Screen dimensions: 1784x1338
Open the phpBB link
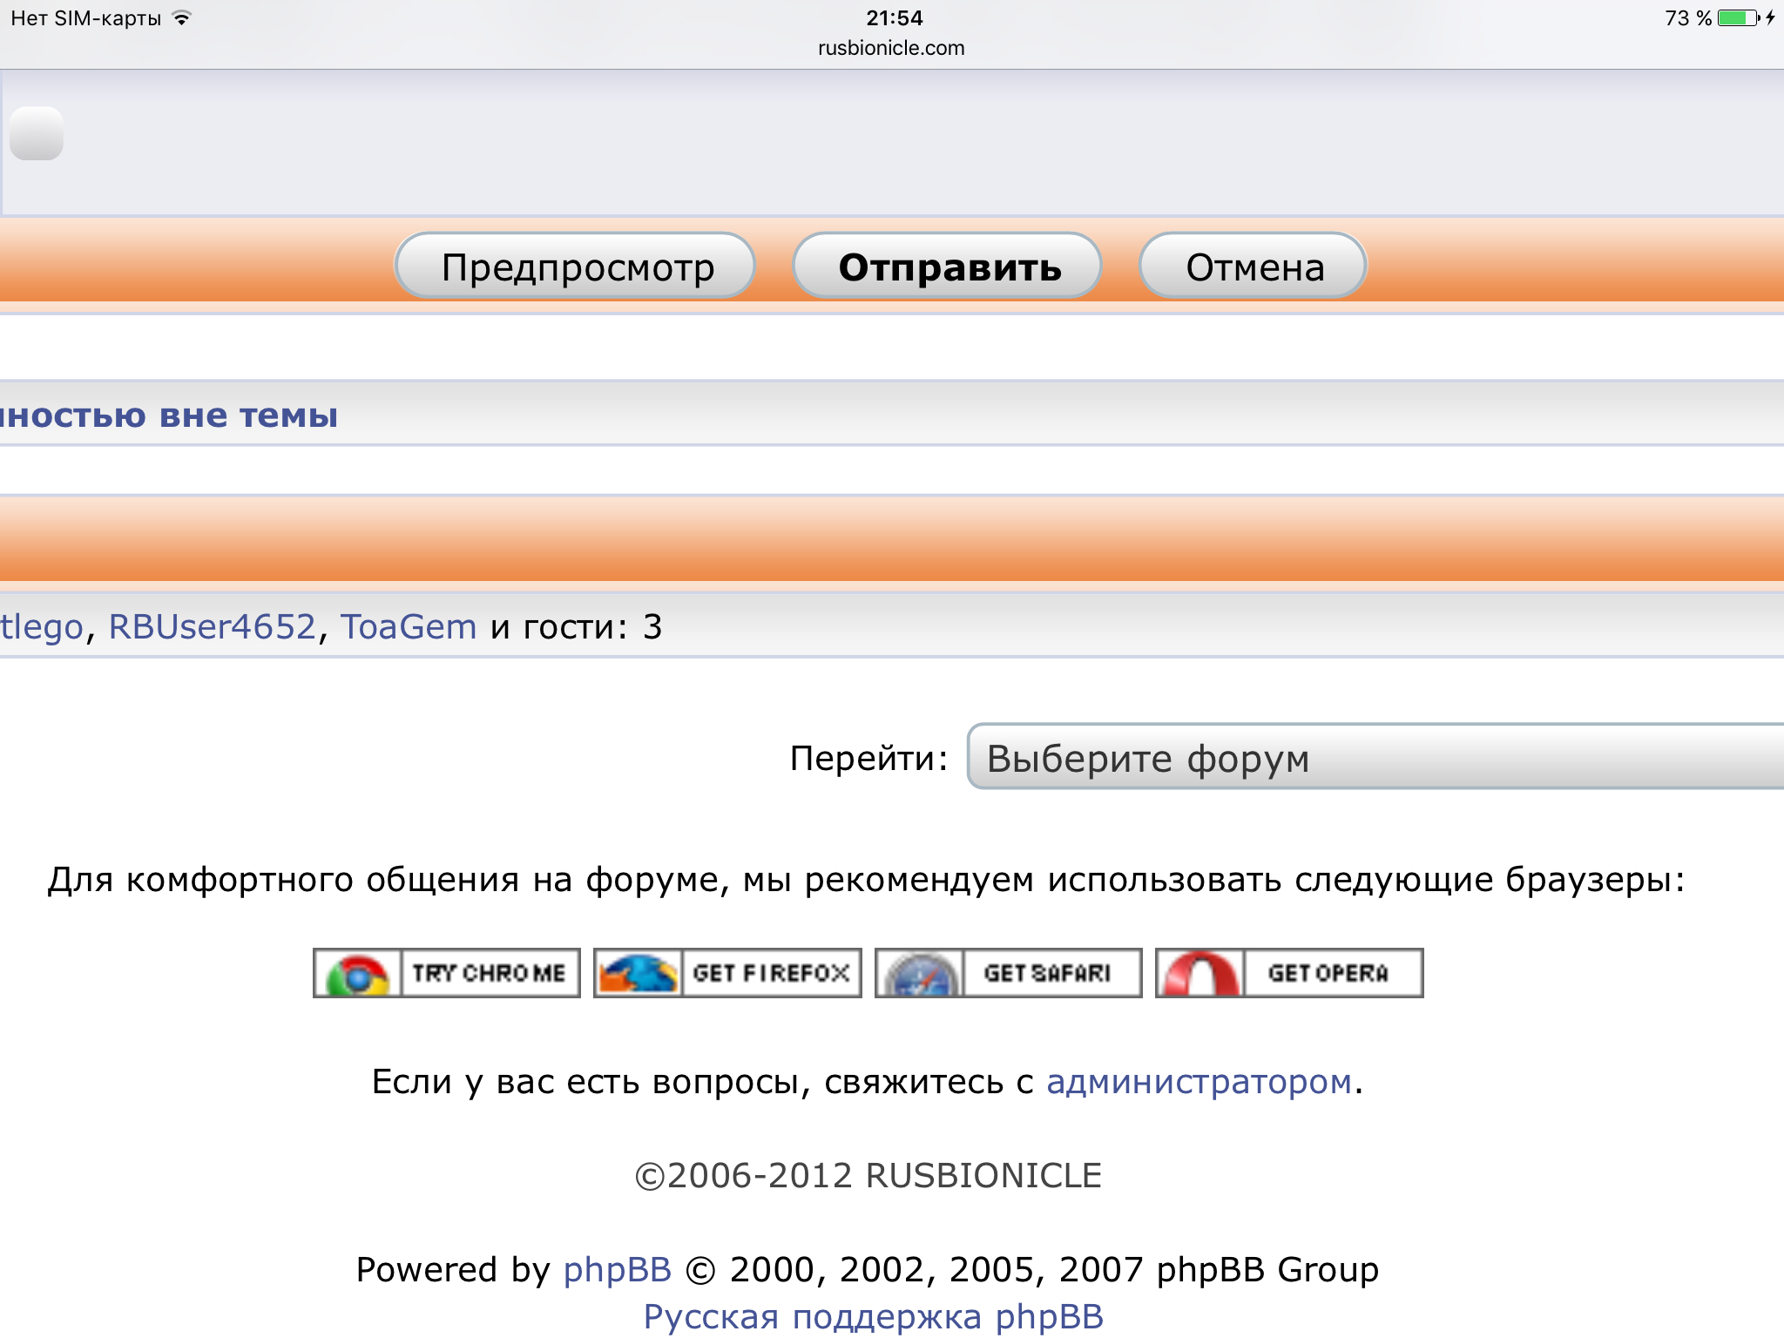coord(618,1269)
